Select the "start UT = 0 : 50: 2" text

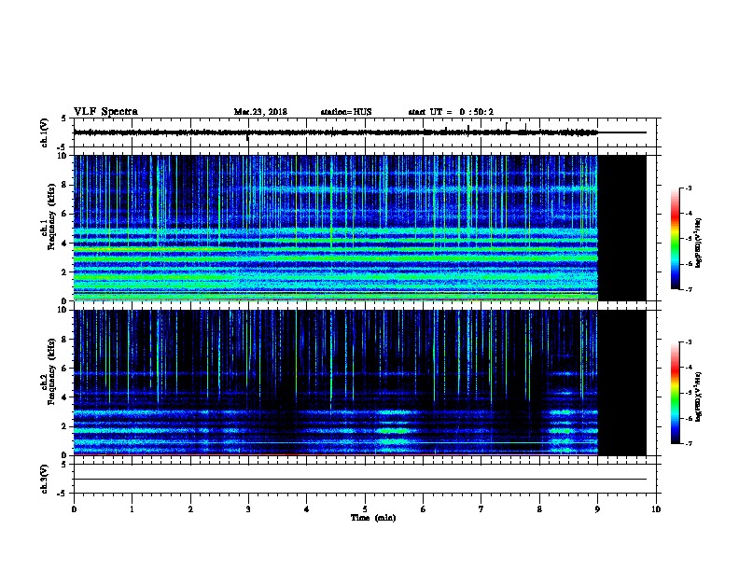pos(451,112)
